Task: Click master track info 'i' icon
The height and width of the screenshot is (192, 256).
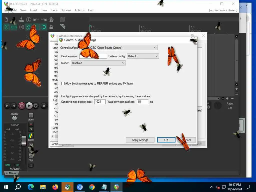Action: tap(31, 165)
